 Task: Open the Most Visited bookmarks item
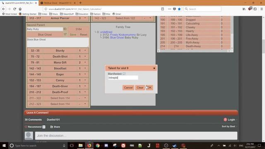pyautogui.click(x=10, y=14)
